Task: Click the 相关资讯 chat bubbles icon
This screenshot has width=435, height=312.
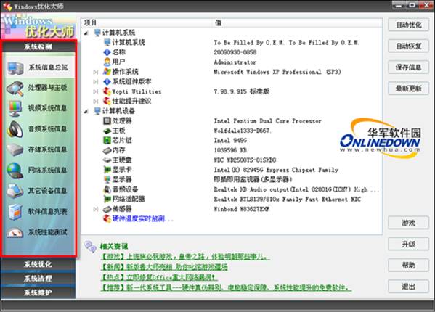Action: 90,246
